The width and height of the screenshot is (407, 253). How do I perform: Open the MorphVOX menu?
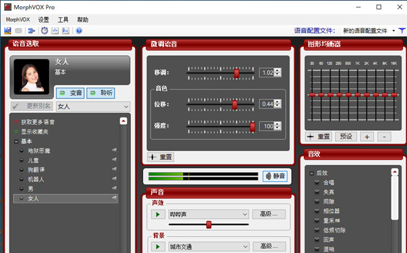click(x=18, y=20)
